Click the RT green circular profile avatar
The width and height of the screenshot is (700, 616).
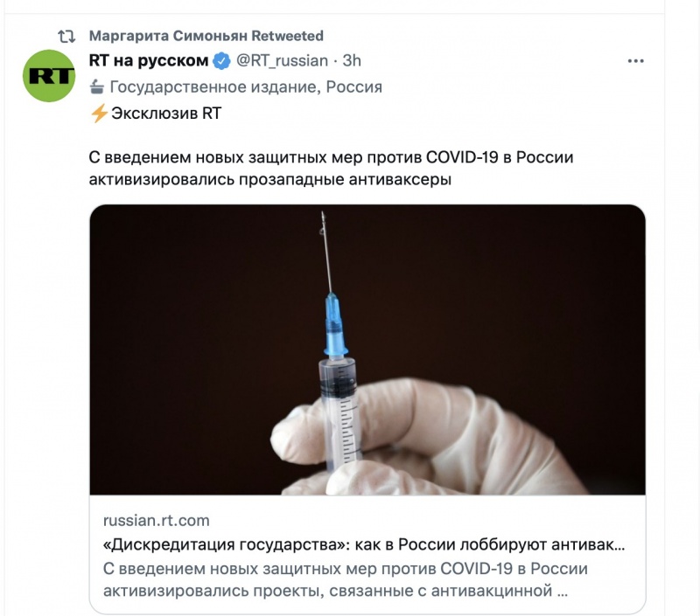coord(49,76)
